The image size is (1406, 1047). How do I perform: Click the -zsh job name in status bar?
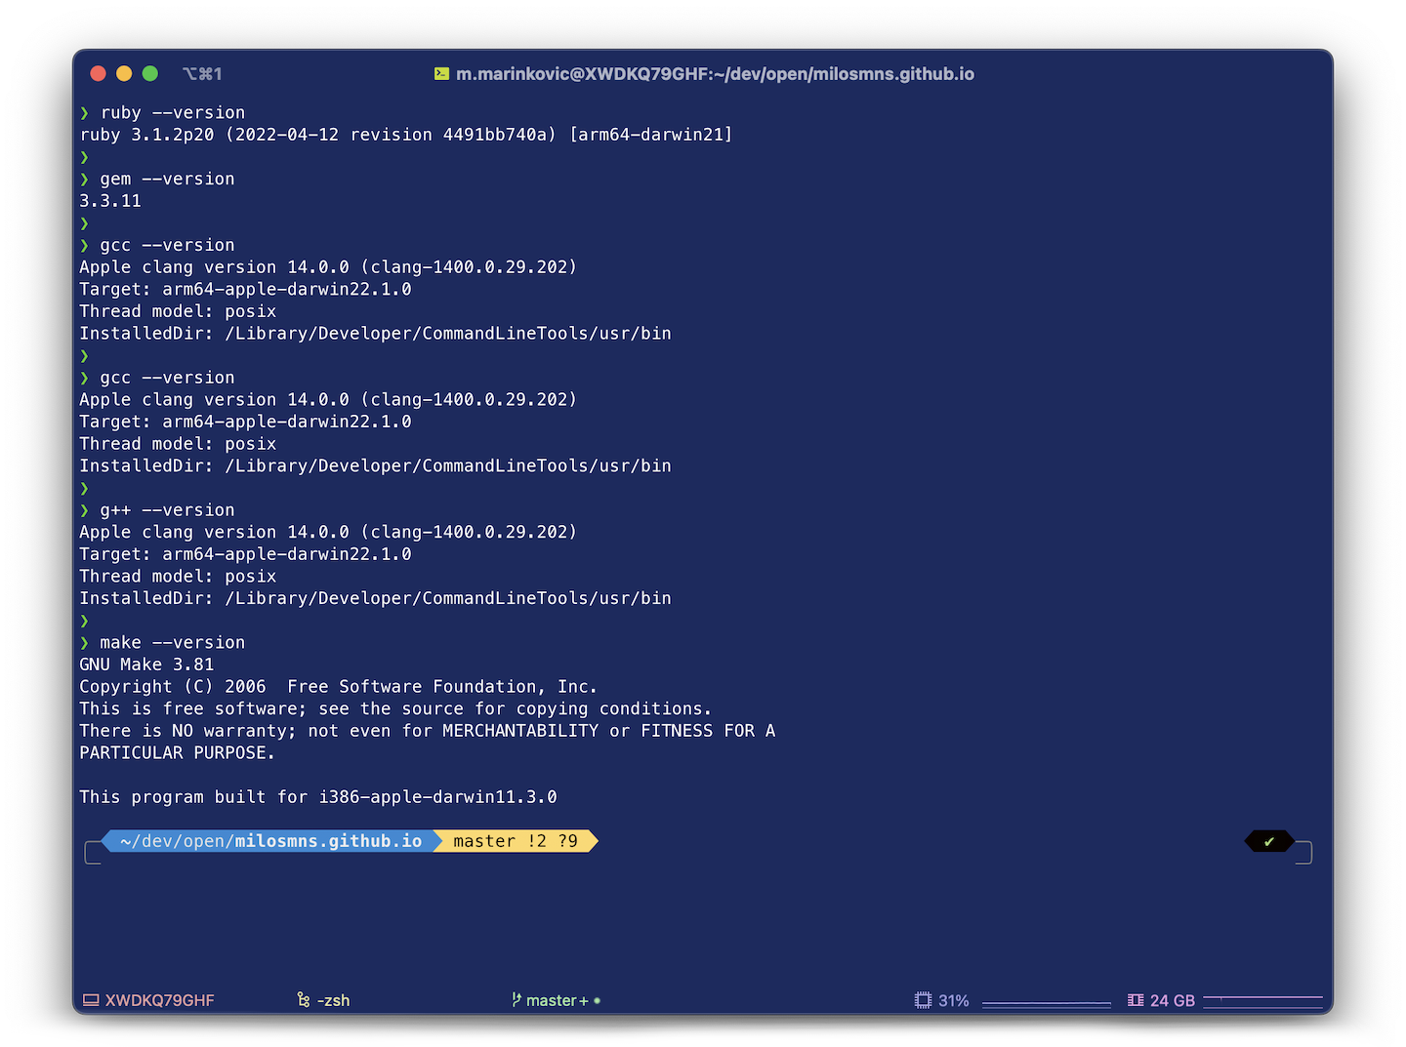[333, 1000]
